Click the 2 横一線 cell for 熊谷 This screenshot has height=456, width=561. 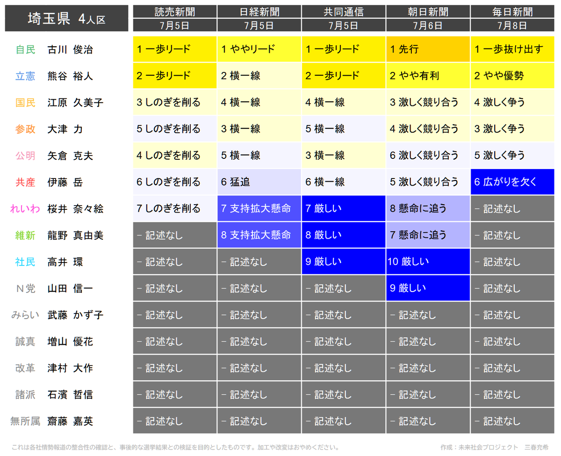(x=259, y=76)
